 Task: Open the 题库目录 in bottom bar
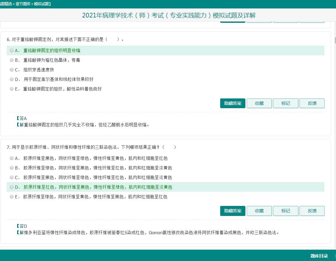(x=319, y=256)
